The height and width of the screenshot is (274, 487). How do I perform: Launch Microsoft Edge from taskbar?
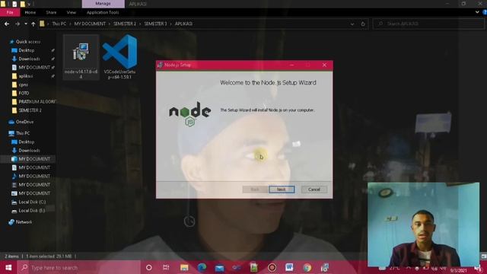202,267
